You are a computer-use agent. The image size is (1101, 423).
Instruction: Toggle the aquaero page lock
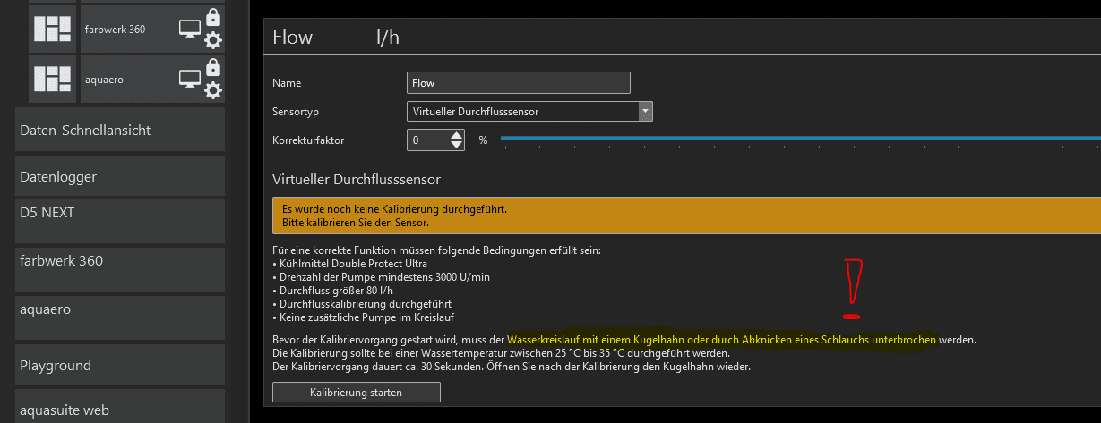(x=213, y=67)
